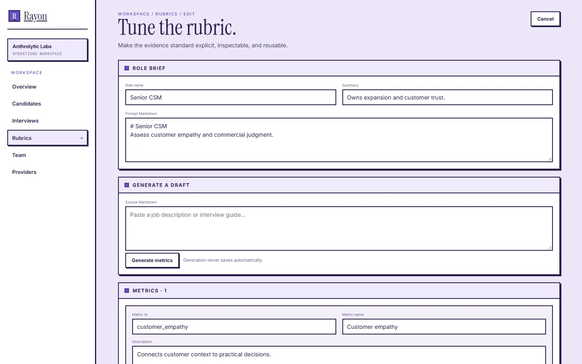This screenshot has width=582, height=364.
Task: Open Candidates in the sidebar
Action: click(x=47, y=104)
